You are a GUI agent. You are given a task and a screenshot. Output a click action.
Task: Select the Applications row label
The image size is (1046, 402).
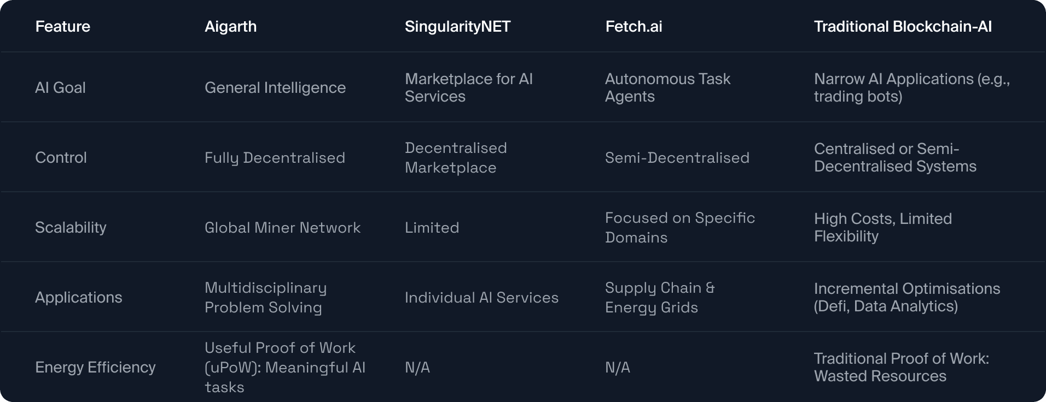(x=79, y=297)
